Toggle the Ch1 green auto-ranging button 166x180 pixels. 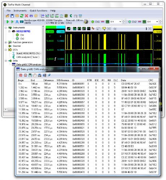[108, 22]
